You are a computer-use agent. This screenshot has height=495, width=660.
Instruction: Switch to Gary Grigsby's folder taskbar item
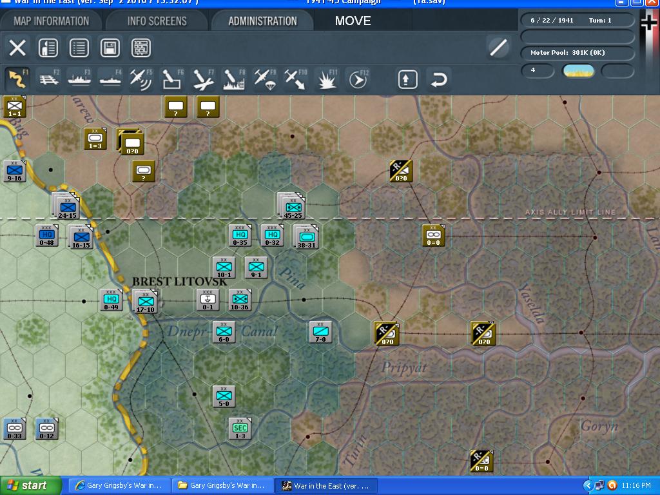point(222,485)
